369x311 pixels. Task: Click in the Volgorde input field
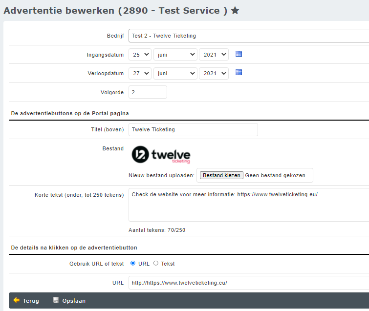click(x=148, y=92)
